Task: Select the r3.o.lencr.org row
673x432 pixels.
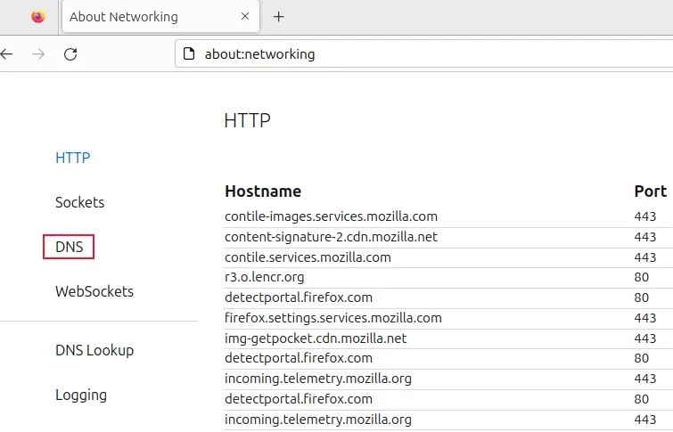Action: [x=264, y=277]
